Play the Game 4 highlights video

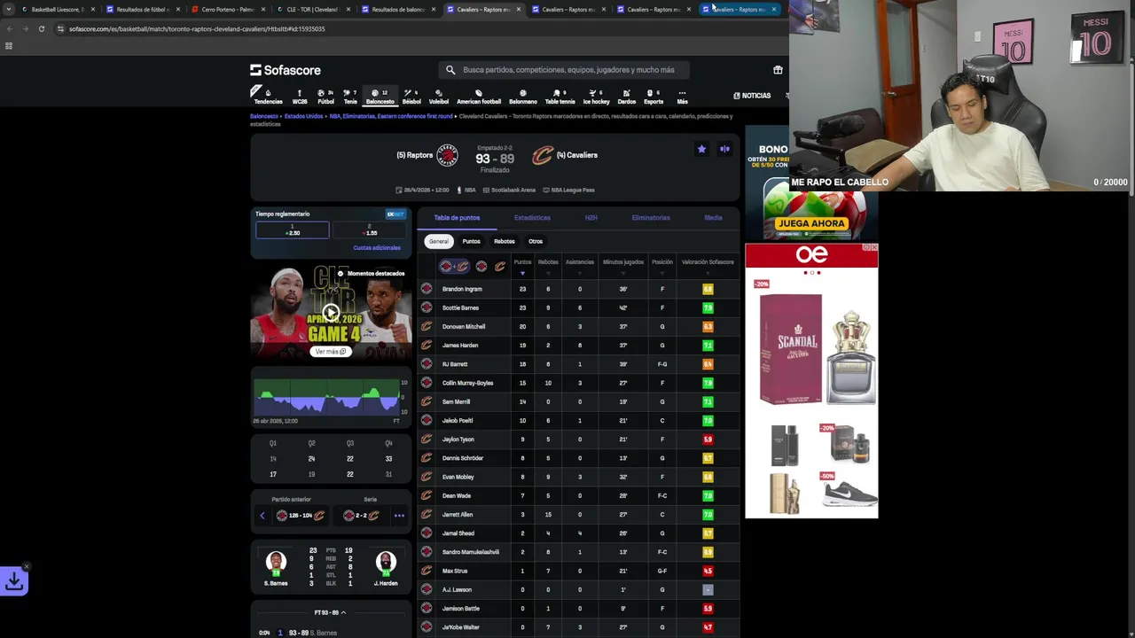(x=331, y=312)
